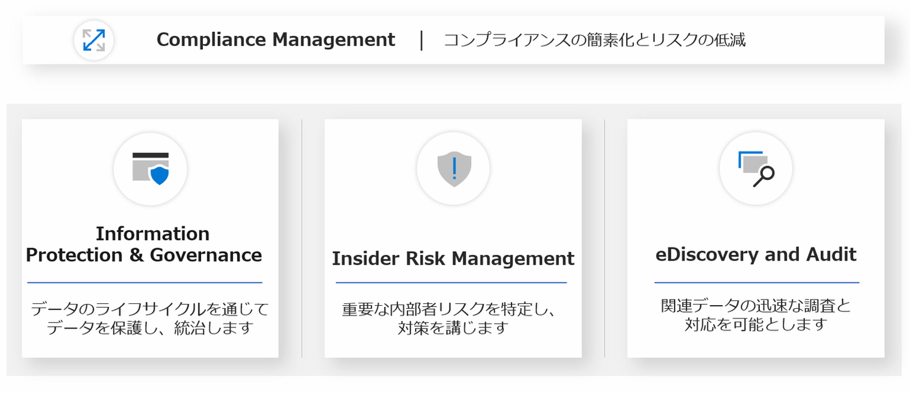Image resolution: width=910 pixels, height=393 pixels.
Task: Click the Compliance Management header banner
Action: pyautogui.click(x=453, y=41)
